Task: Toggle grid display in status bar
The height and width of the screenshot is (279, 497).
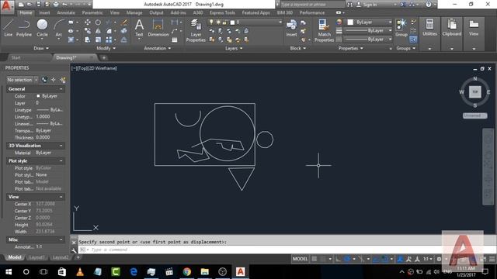Action: (314, 259)
